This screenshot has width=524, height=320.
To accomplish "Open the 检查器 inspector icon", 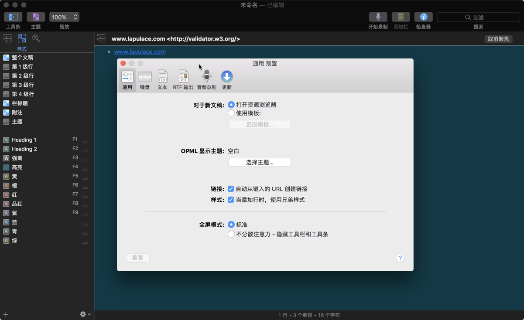I will [423, 17].
